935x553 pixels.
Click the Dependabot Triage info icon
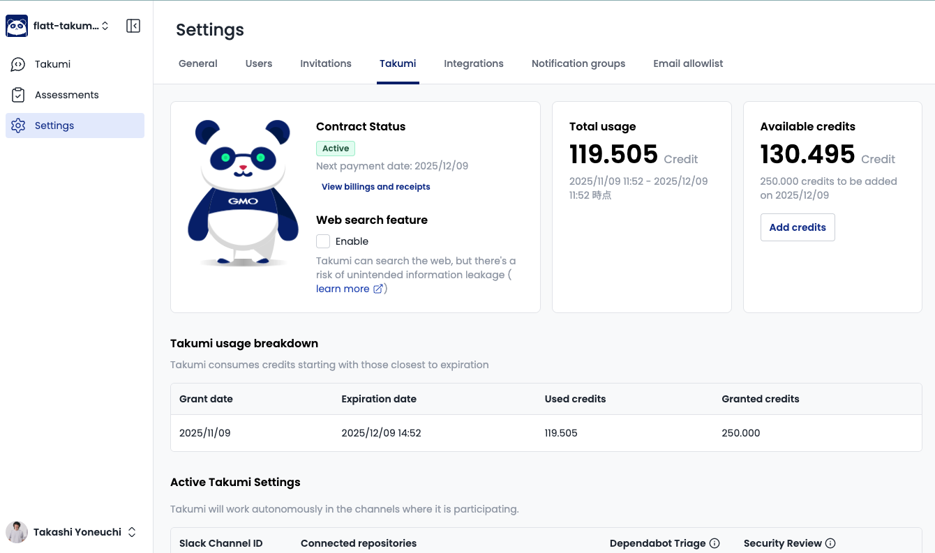click(x=715, y=543)
